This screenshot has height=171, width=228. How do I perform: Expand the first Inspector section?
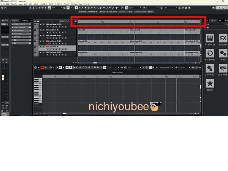[x=21, y=24]
